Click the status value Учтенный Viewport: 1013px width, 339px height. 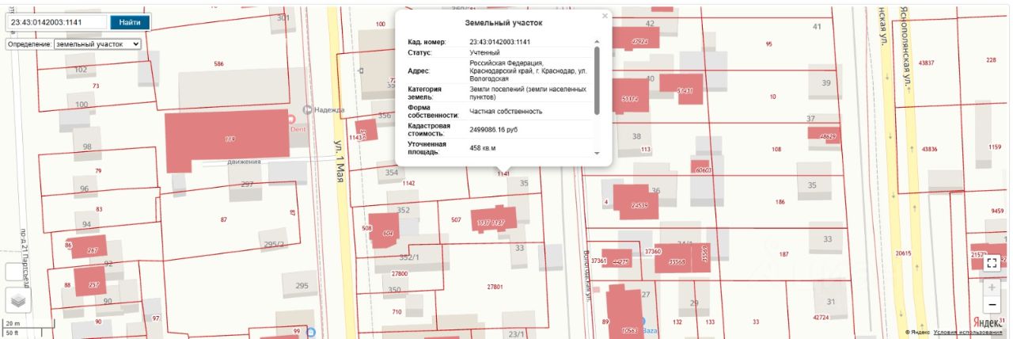point(485,52)
